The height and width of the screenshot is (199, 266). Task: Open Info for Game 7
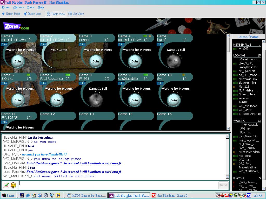point(43,83)
